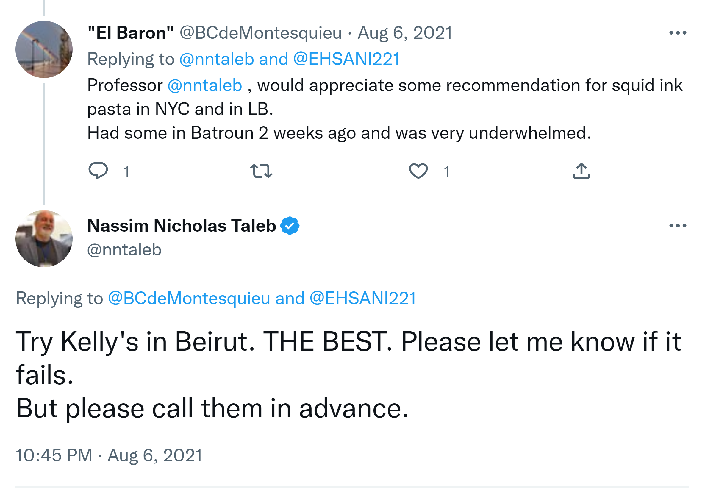Click the blue verified badge next to Taleb
This screenshot has width=705, height=498.
pos(290,226)
